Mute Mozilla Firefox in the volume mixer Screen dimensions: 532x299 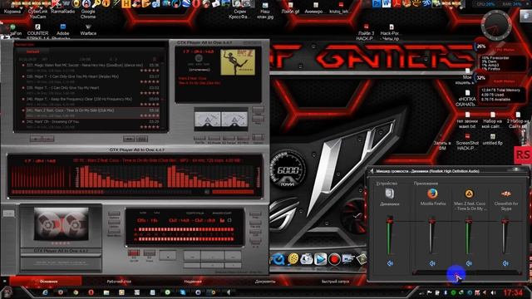(x=432, y=263)
